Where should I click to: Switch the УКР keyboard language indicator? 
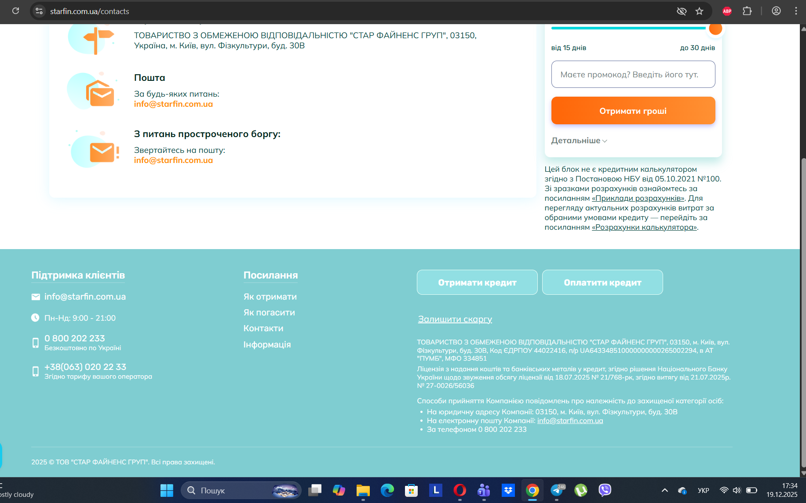(704, 490)
